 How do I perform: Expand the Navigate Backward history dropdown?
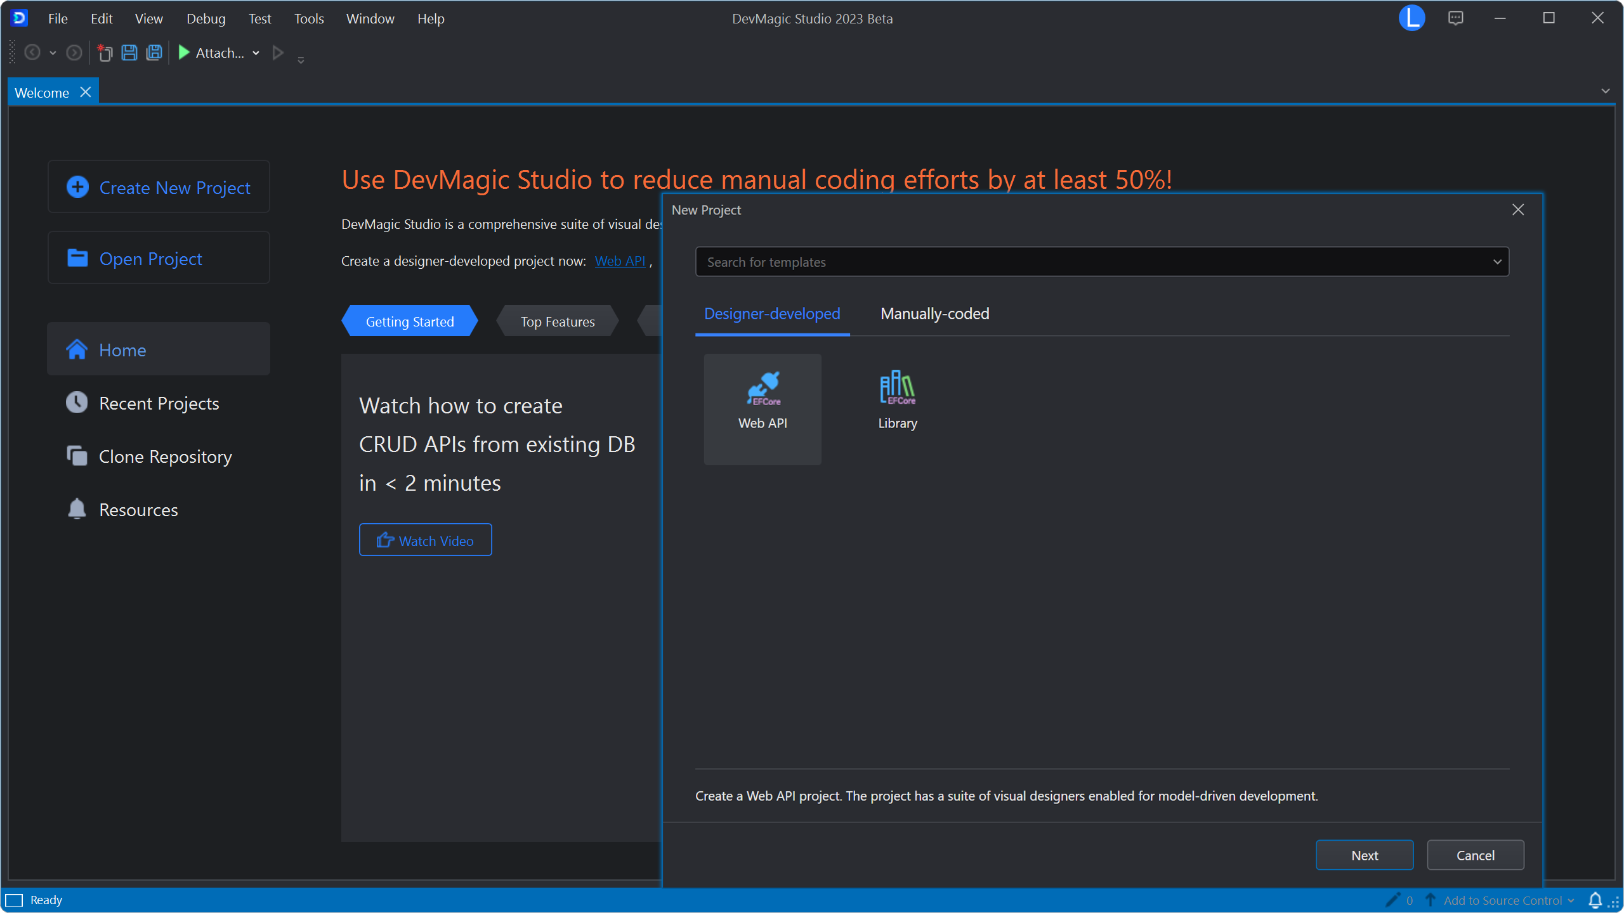(x=53, y=53)
